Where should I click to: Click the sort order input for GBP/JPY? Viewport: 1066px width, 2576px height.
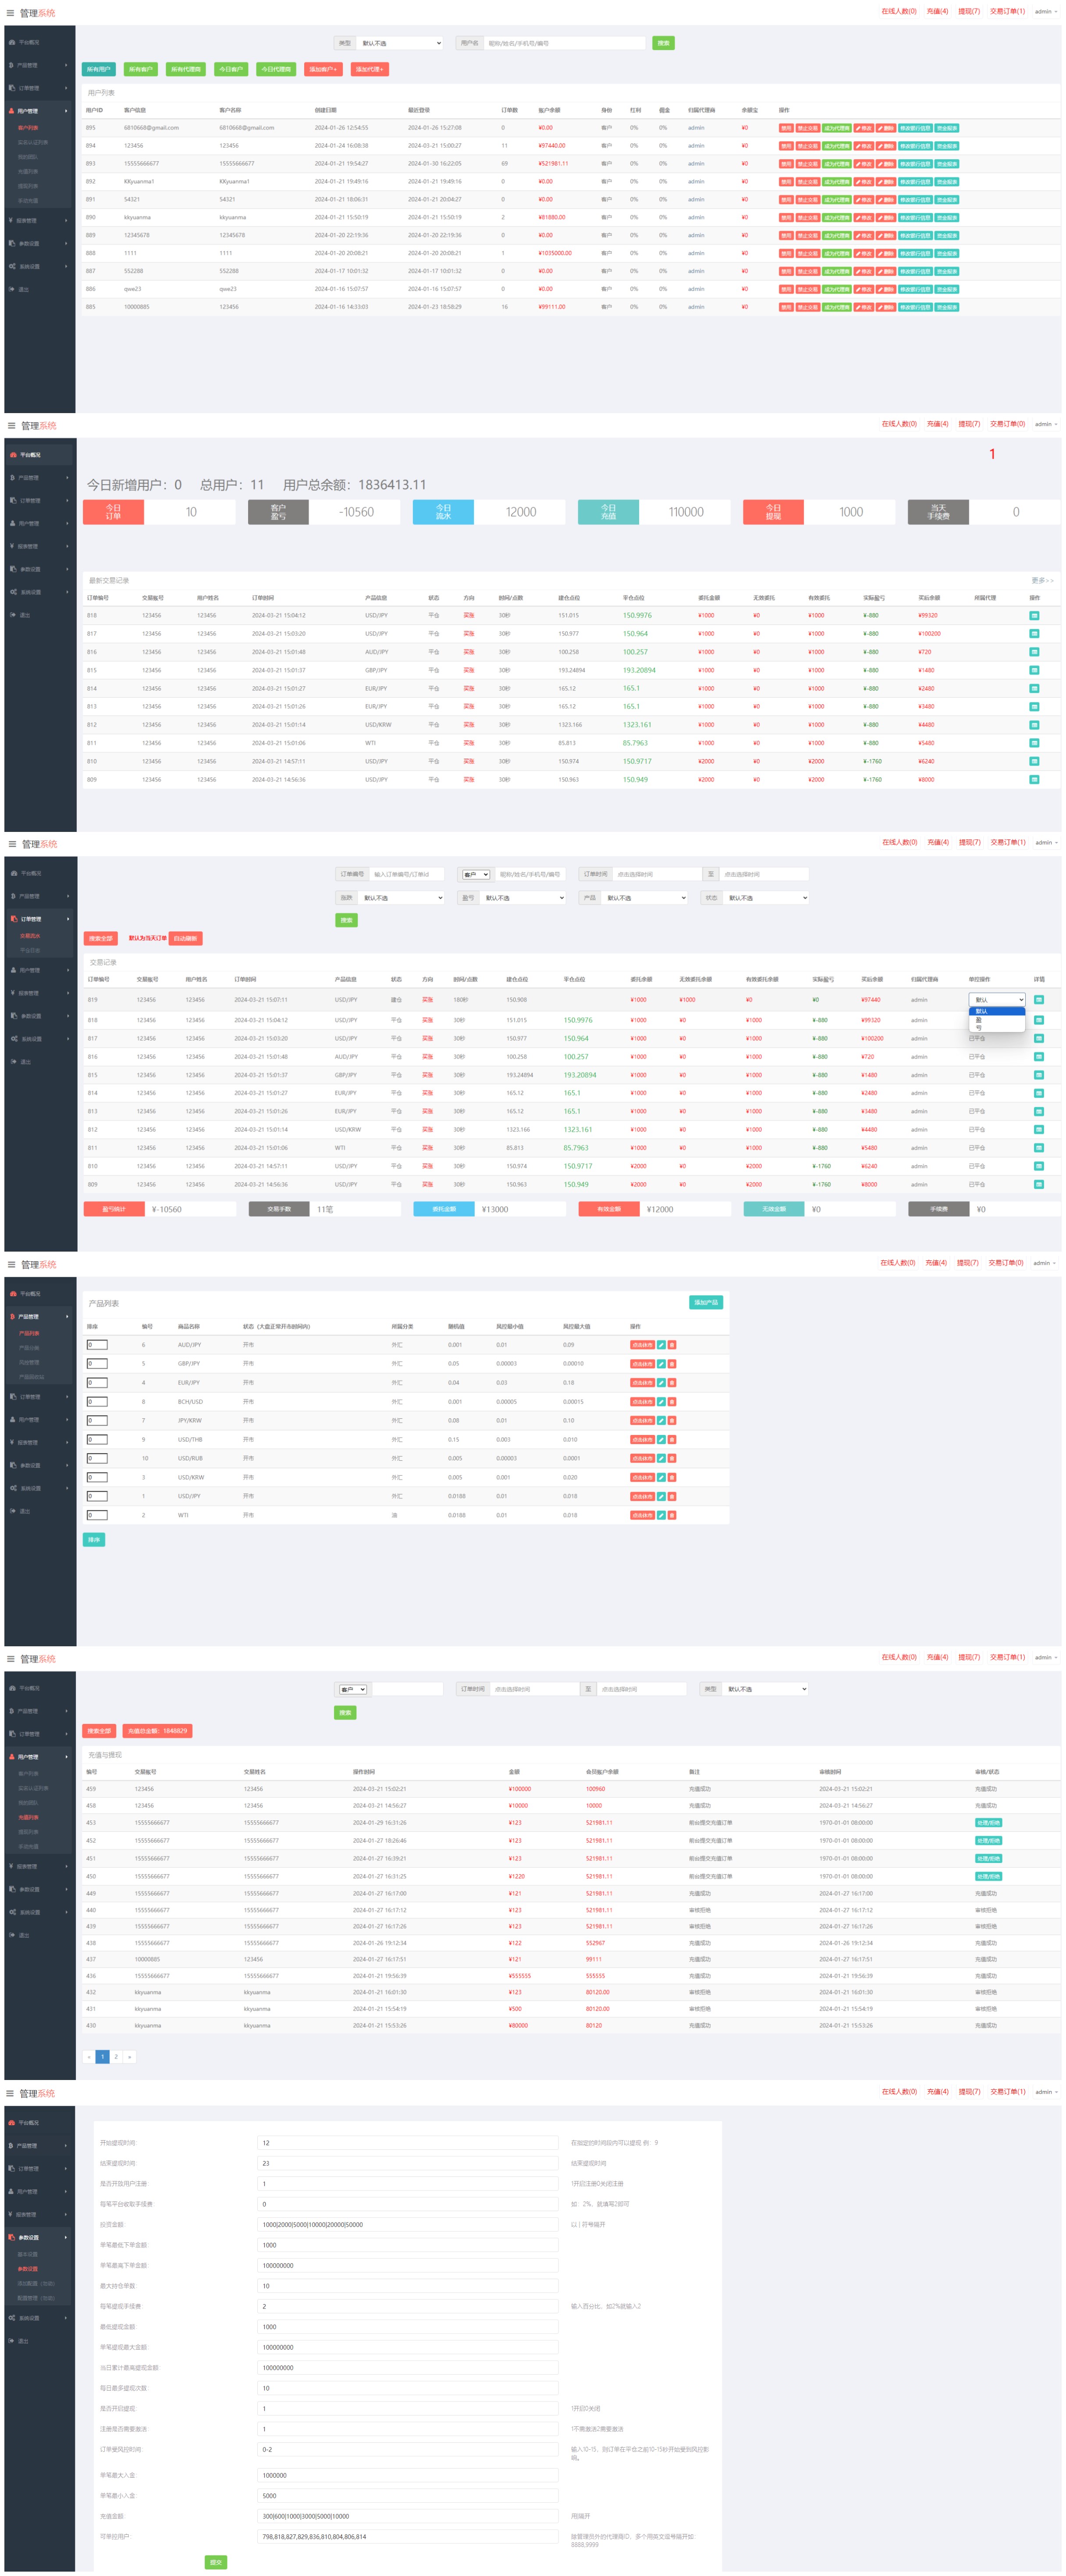[97, 1364]
